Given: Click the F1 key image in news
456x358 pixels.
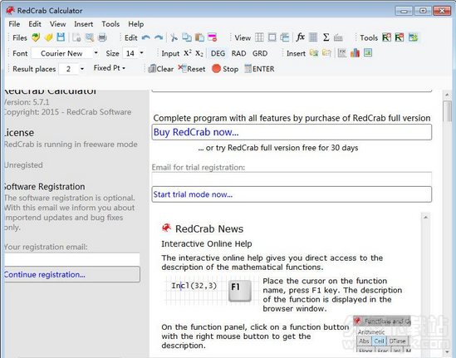Looking at the screenshot, I should point(240,291).
